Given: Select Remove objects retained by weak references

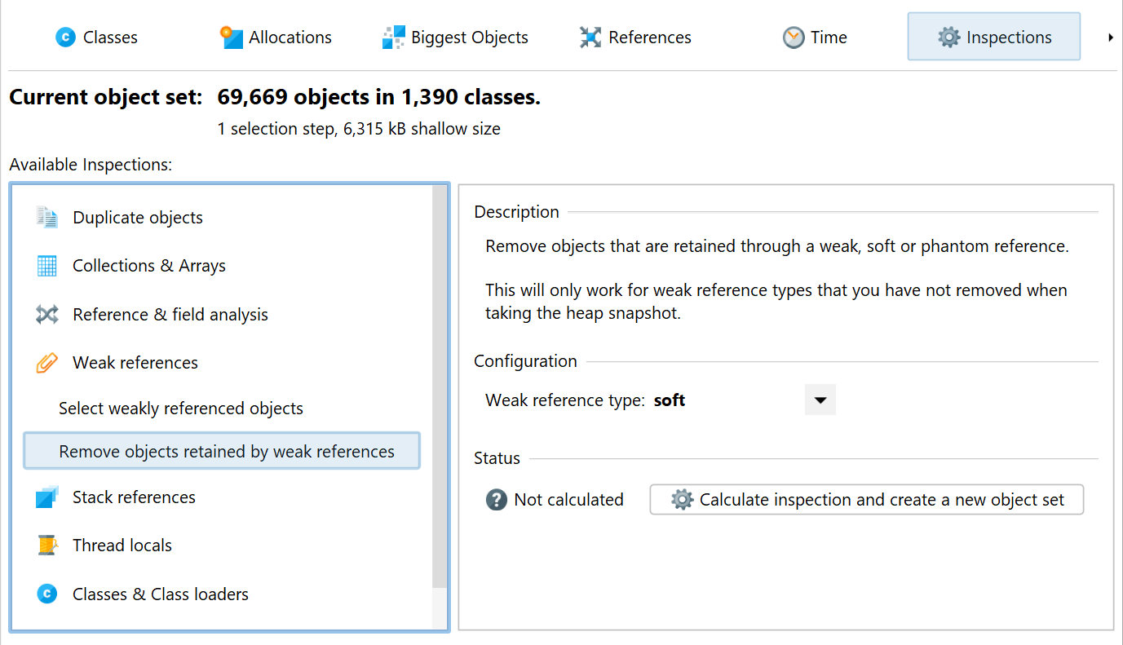Looking at the screenshot, I should point(222,451).
